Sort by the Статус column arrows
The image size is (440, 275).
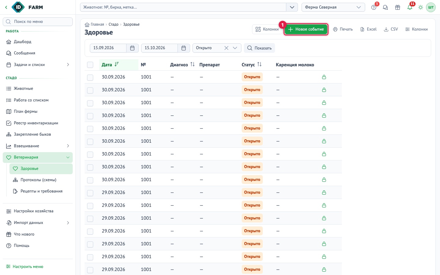coord(259,64)
